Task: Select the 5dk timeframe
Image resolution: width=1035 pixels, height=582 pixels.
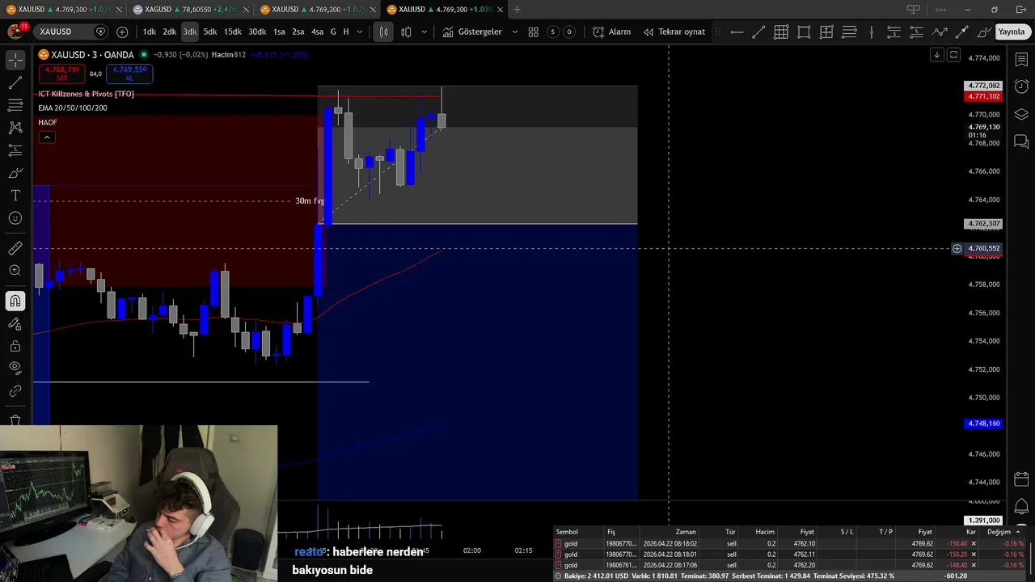Action: pyautogui.click(x=210, y=32)
